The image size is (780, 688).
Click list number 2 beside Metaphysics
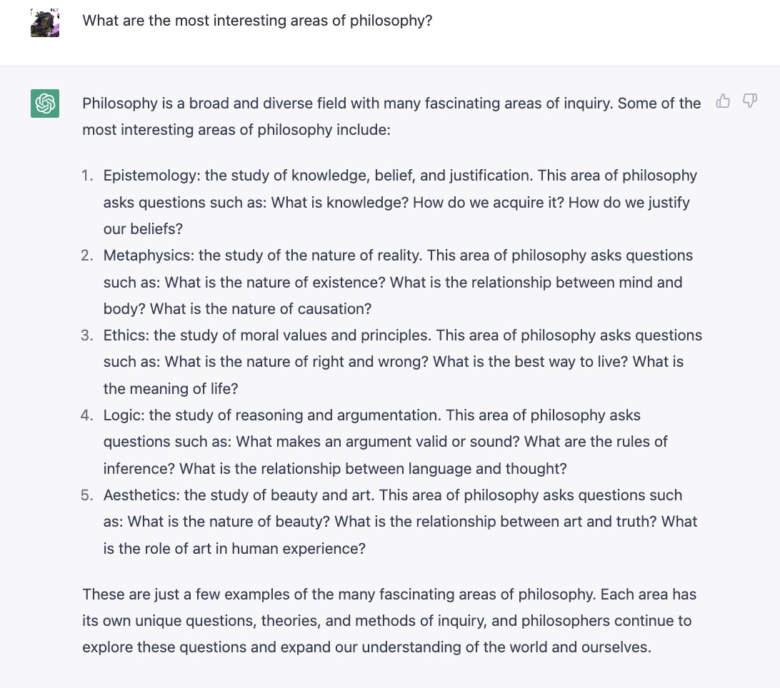(86, 256)
